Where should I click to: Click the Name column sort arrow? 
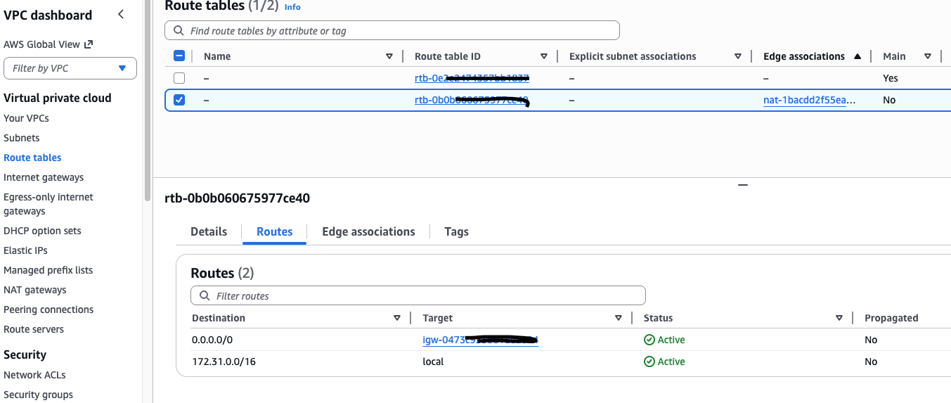[x=389, y=56]
